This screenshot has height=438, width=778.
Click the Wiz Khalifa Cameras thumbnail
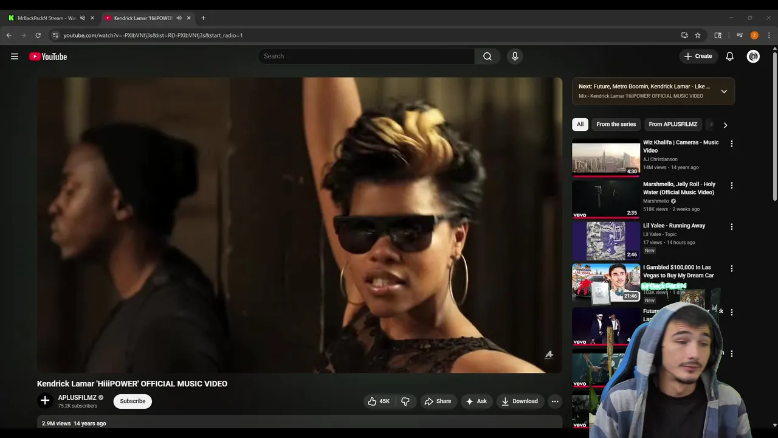click(x=606, y=158)
